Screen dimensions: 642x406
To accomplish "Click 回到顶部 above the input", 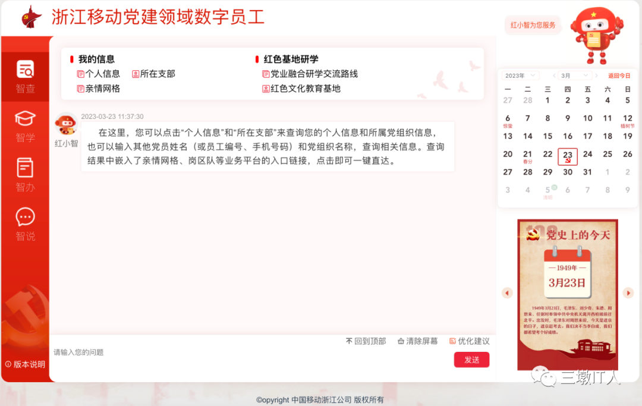I will click(366, 341).
